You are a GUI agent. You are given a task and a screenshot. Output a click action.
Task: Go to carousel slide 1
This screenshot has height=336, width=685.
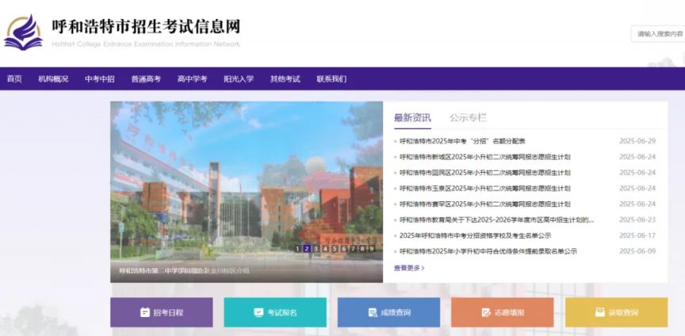(x=297, y=248)
